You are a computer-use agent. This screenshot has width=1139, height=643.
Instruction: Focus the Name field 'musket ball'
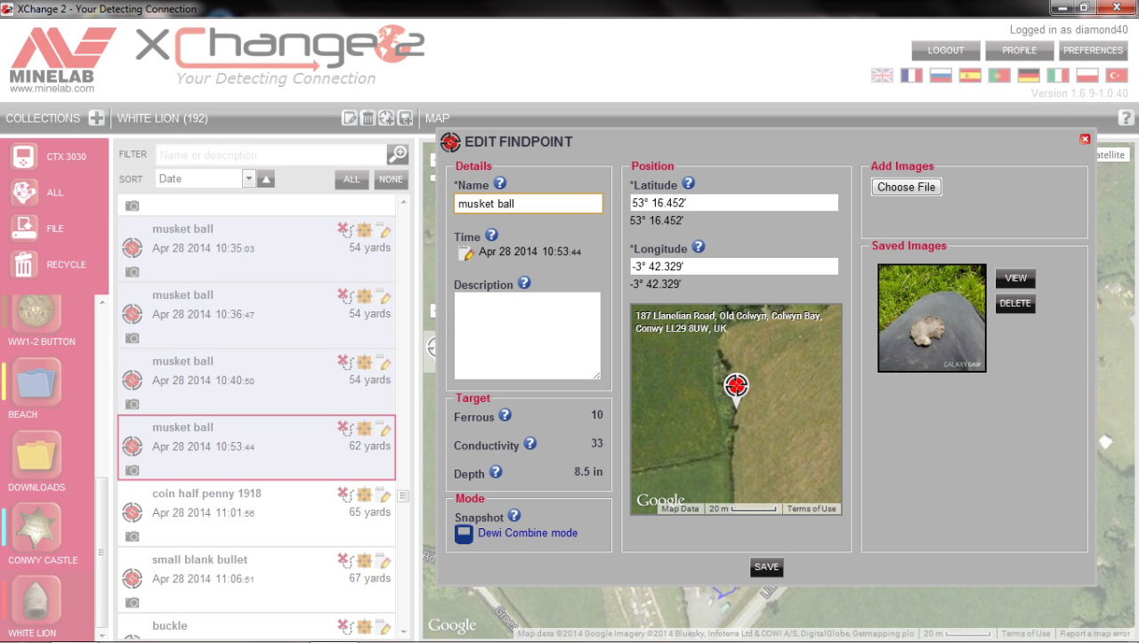(x=528, y=204)
